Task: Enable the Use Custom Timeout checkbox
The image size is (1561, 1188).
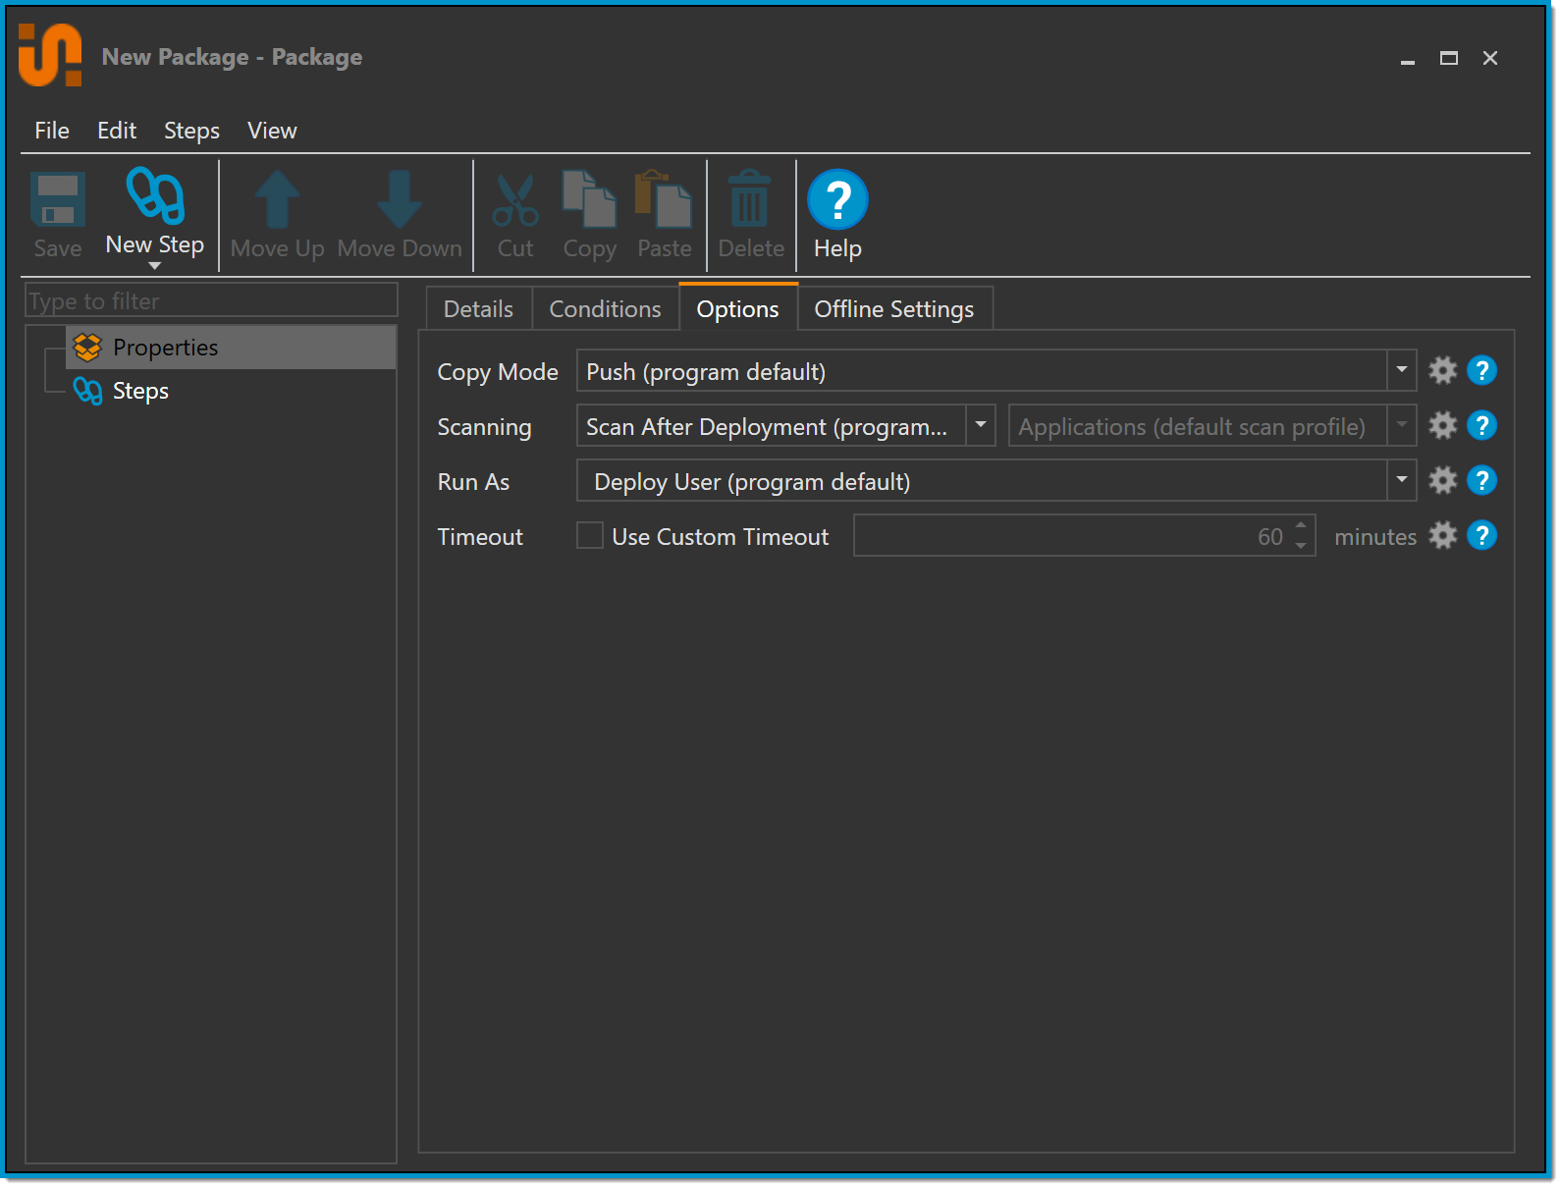Action: [590, 536]
